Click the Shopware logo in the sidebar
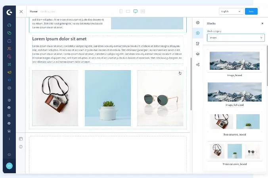This screenshot has height=178, width=268. point(9,12)
